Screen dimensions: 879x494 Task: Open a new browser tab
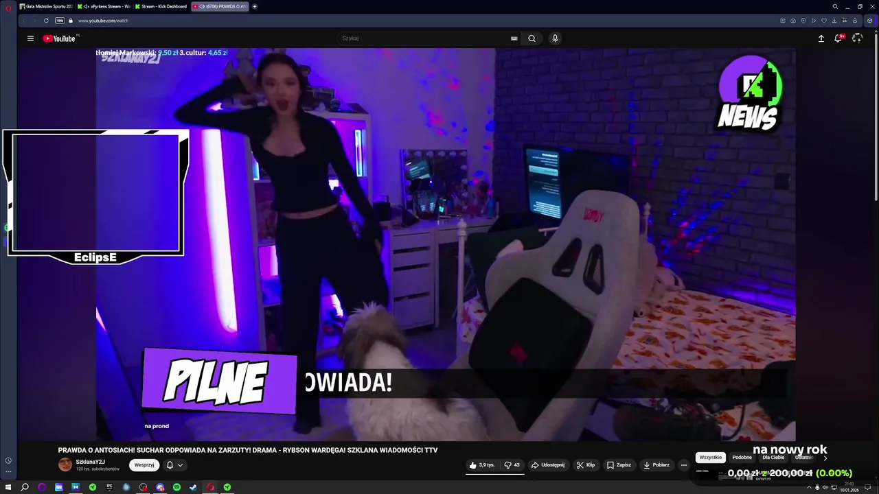click(x=255, y=6)
